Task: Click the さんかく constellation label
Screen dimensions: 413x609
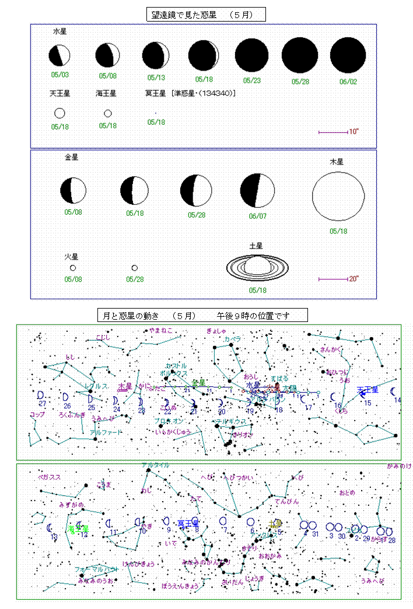Action: (x=331, y=349)
